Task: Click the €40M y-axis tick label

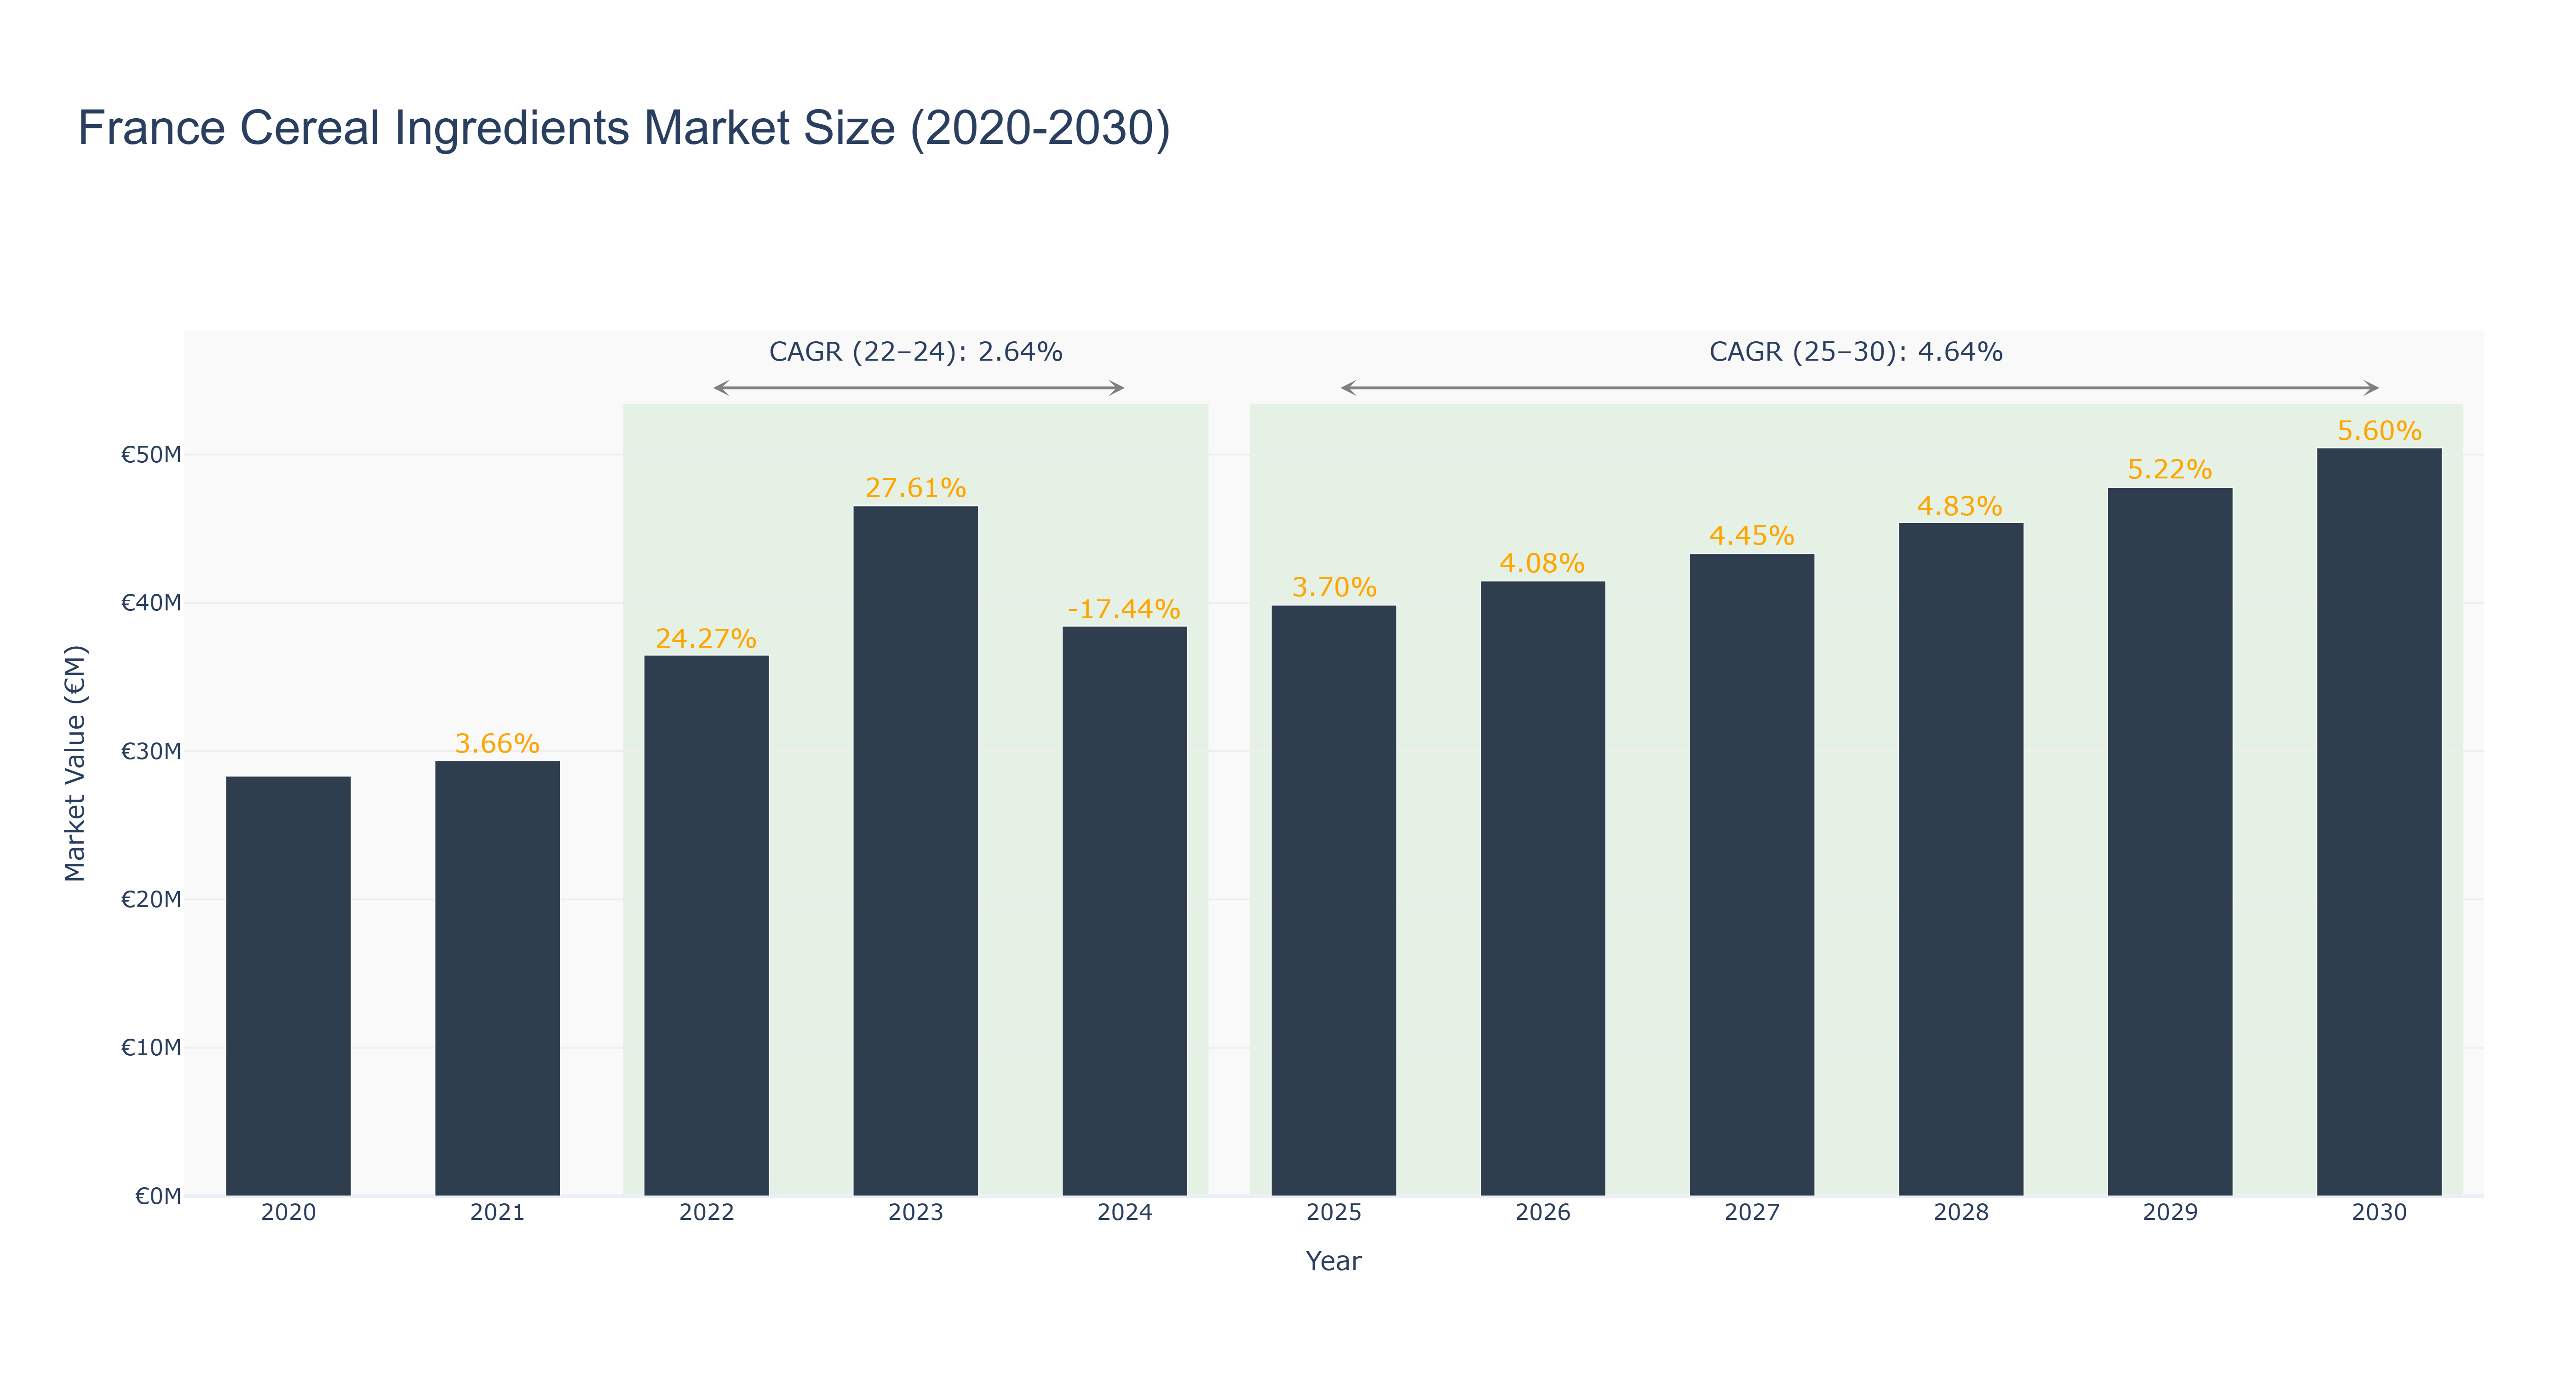Action: coord(151,604)
